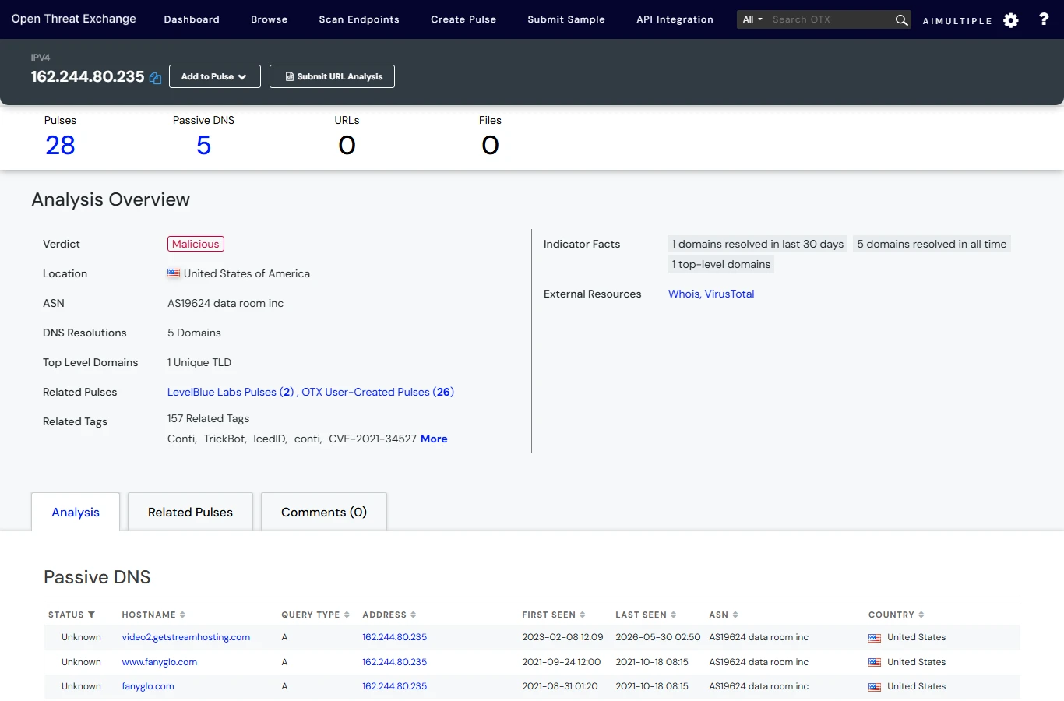The width and height of the screenshot is (1064, 701).
Task: Click the AIMULTIPLE account name
Action: (x=957, y=21)
